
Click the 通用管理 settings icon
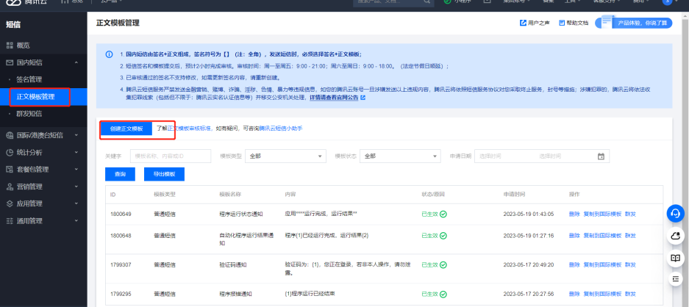point(10,221)
